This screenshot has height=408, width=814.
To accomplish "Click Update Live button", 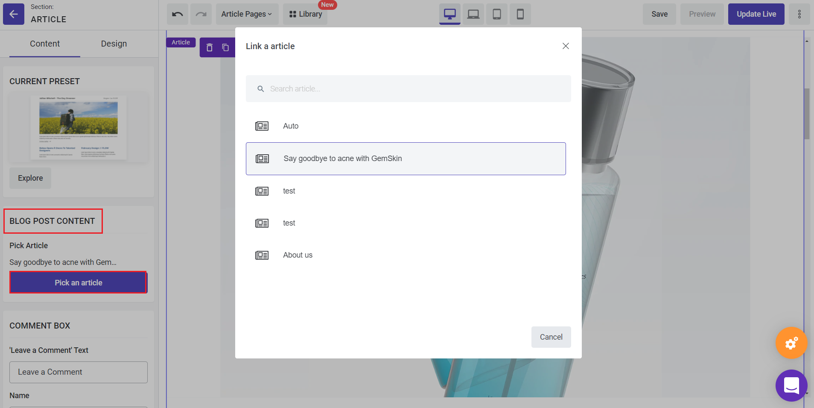I will click(x=756, y=14).
